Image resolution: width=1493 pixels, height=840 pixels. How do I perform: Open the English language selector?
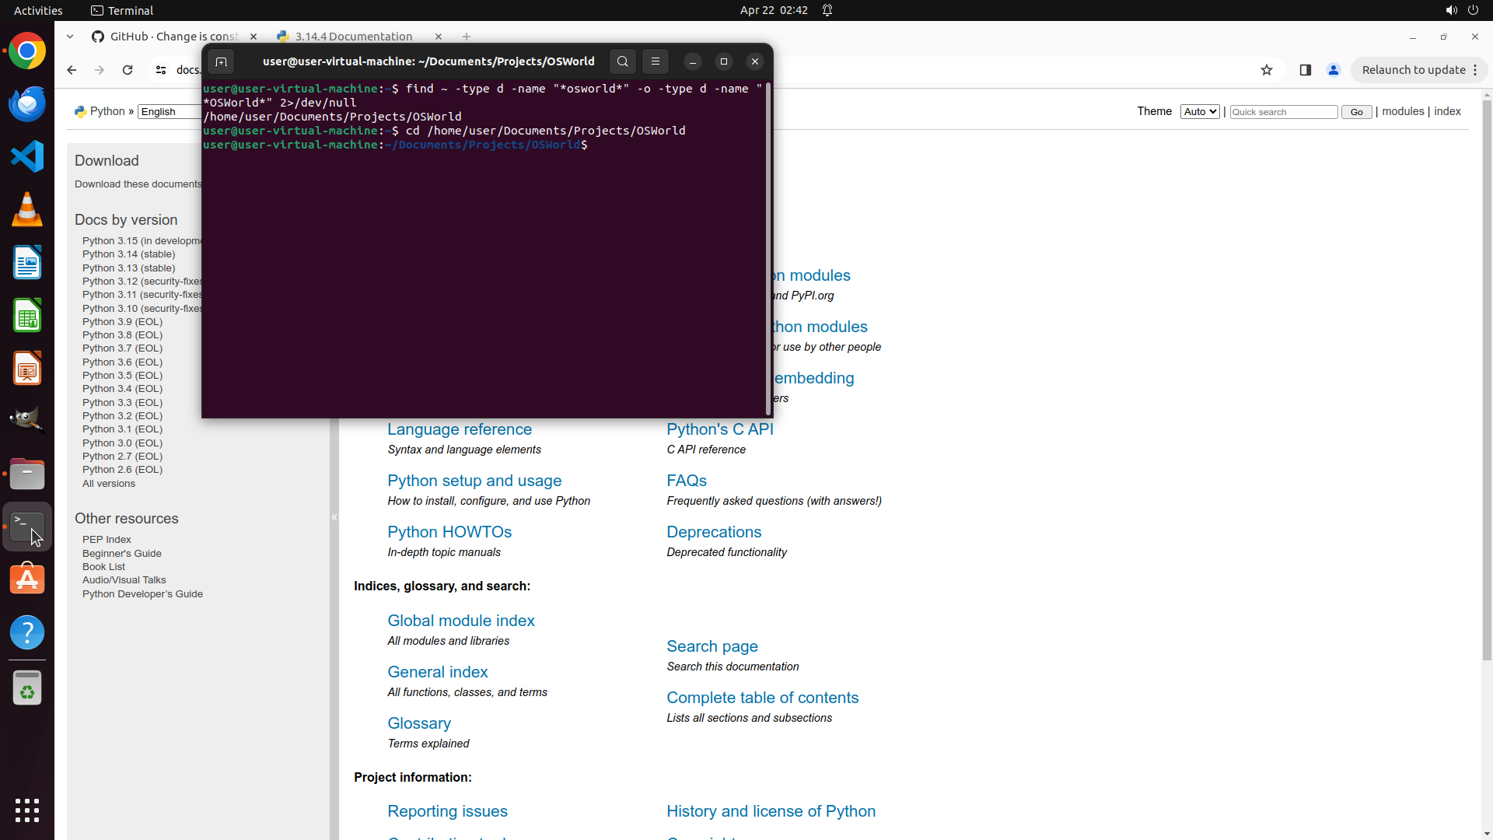click(169, 112)
